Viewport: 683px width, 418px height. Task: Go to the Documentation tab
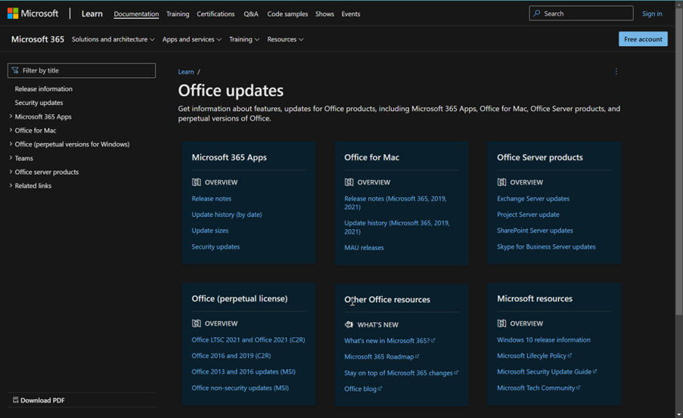point(136,14)
